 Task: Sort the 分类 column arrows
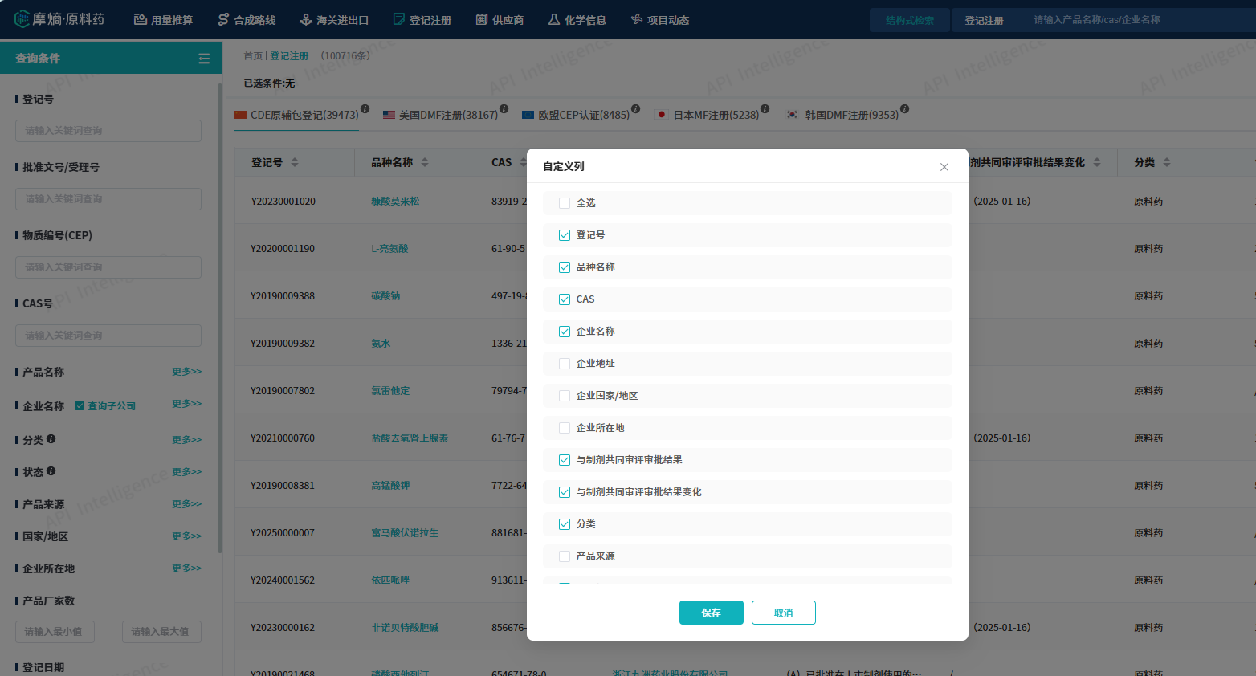pos(1167,162)
